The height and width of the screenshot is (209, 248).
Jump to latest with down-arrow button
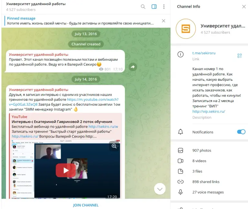(x=160, y=189)
